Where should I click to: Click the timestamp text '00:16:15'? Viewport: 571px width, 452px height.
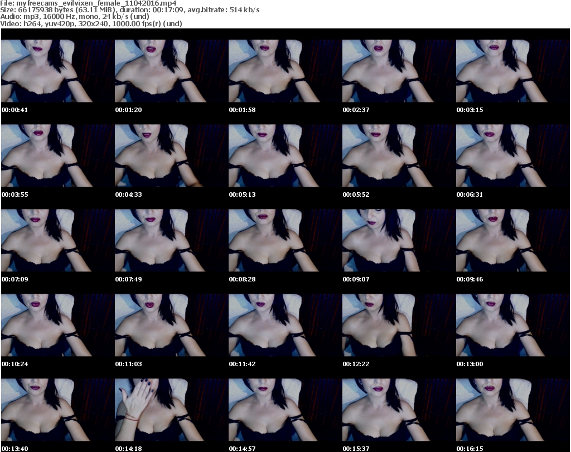click(x=470, y=449)
